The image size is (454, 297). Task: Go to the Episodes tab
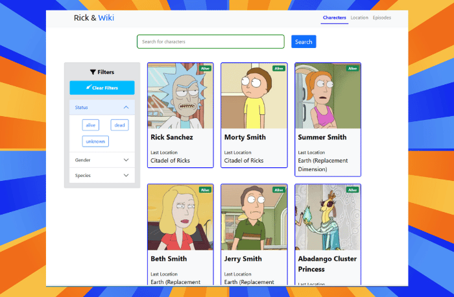[382, 18]
